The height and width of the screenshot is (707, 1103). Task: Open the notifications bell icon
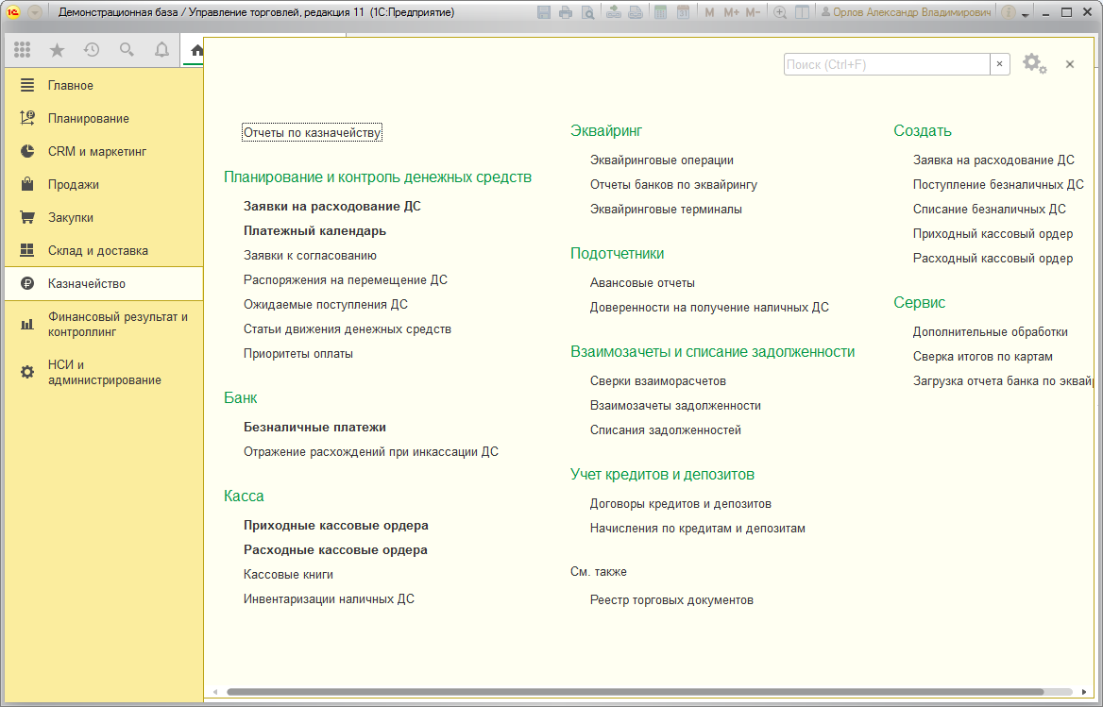pos(161,49)
